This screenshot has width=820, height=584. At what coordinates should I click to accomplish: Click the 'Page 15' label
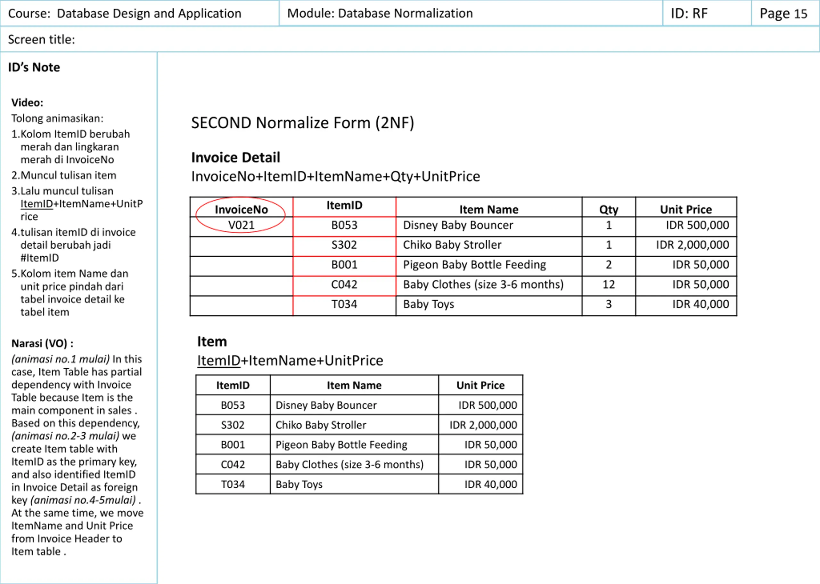[783, 14]
